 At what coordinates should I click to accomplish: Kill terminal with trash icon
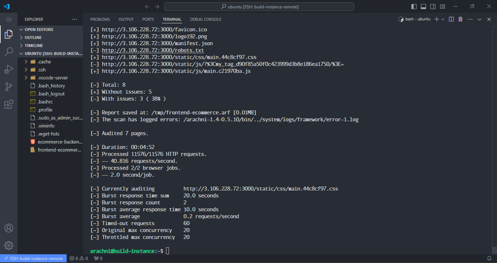(460, 19)
